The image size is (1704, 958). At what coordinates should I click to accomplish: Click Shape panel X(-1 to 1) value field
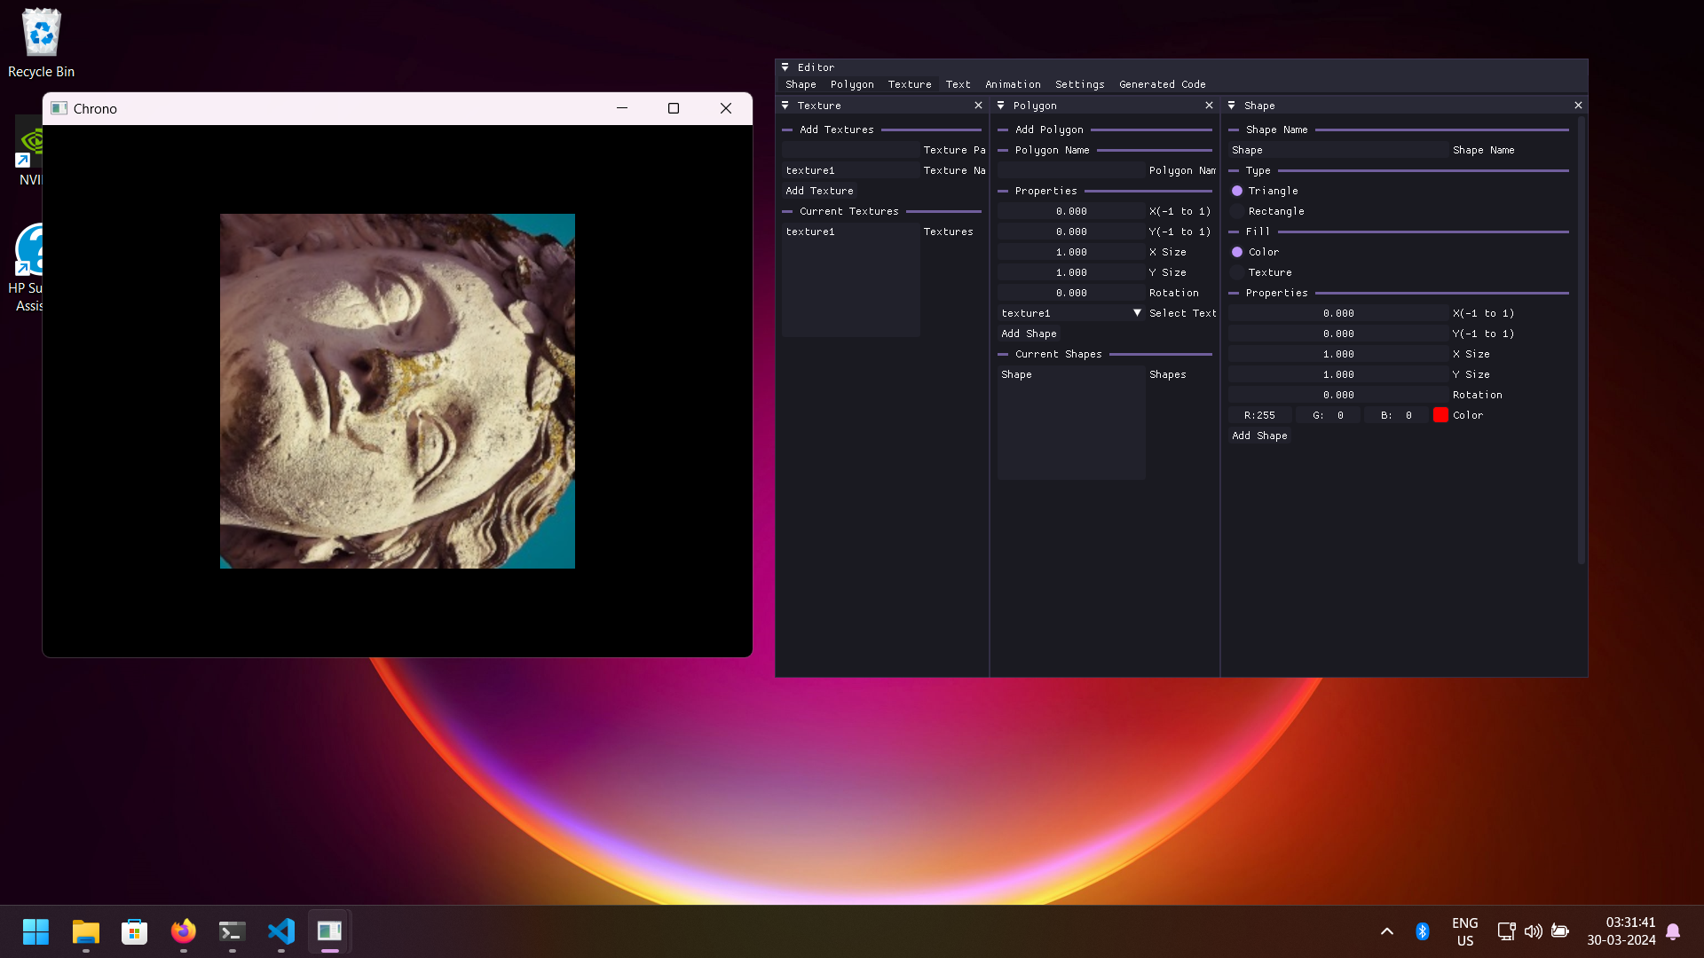point(1338,313)
